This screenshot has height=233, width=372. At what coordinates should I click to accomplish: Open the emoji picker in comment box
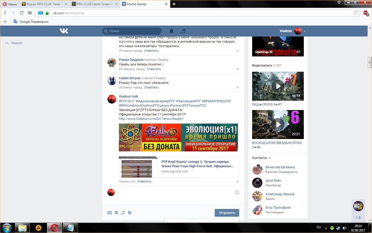pyautogui.click(x=237, y=192)
